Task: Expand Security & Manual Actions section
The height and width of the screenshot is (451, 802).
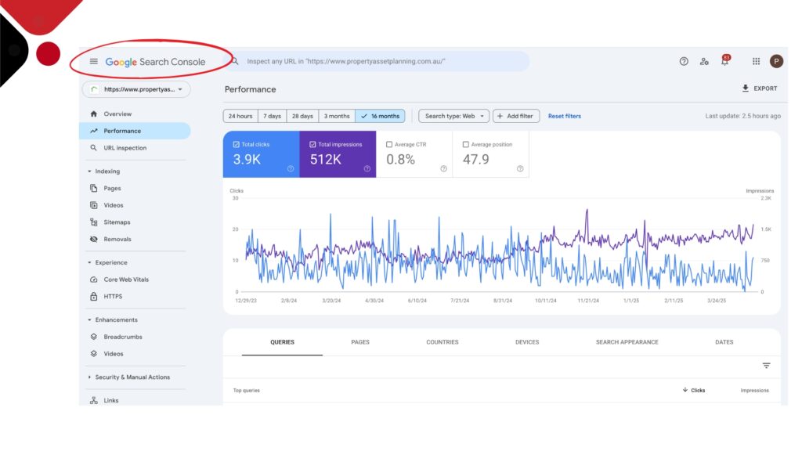Action: click(89, 377)
